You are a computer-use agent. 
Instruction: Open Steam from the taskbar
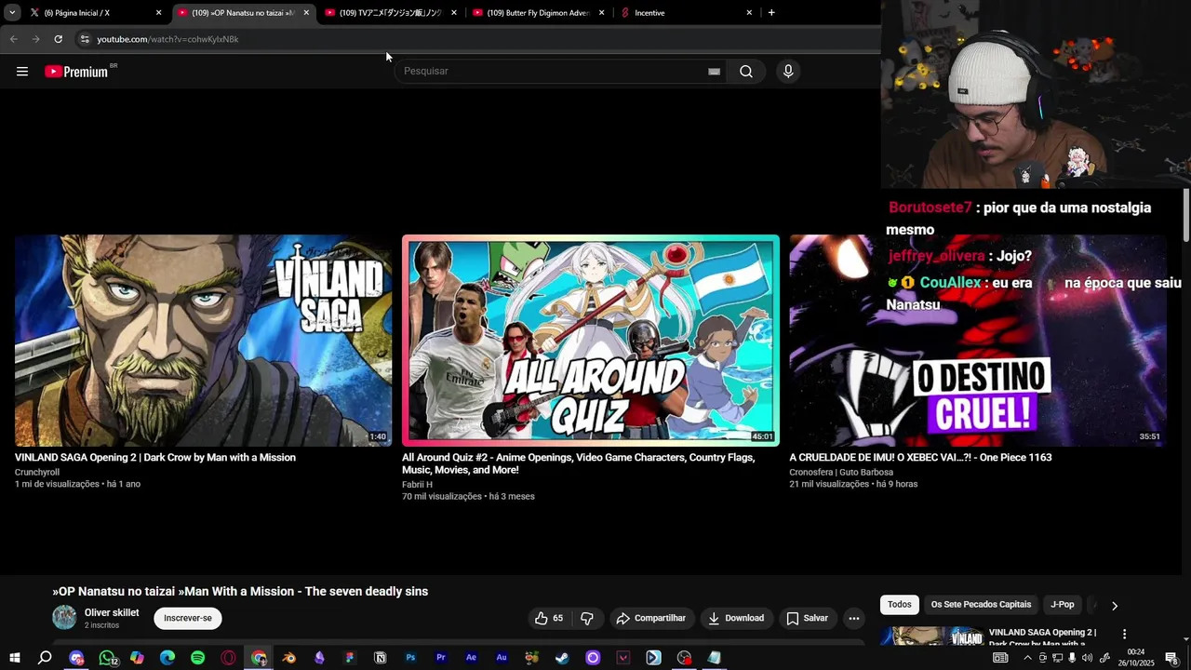562,658
